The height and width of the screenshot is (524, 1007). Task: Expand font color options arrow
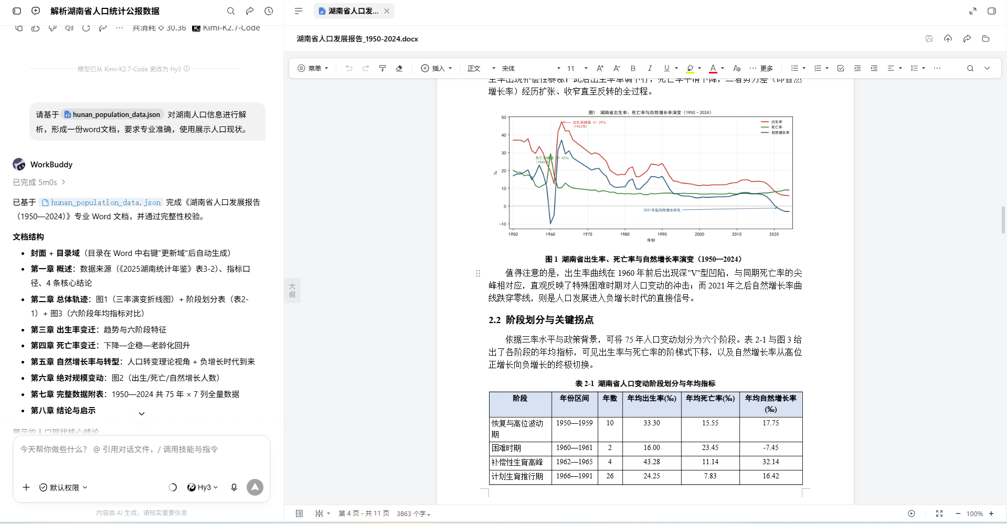(723, 68)
